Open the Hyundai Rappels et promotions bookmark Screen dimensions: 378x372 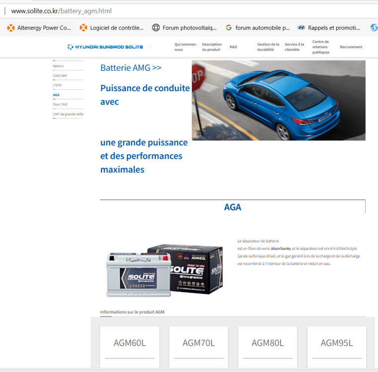tap(329, 28)
